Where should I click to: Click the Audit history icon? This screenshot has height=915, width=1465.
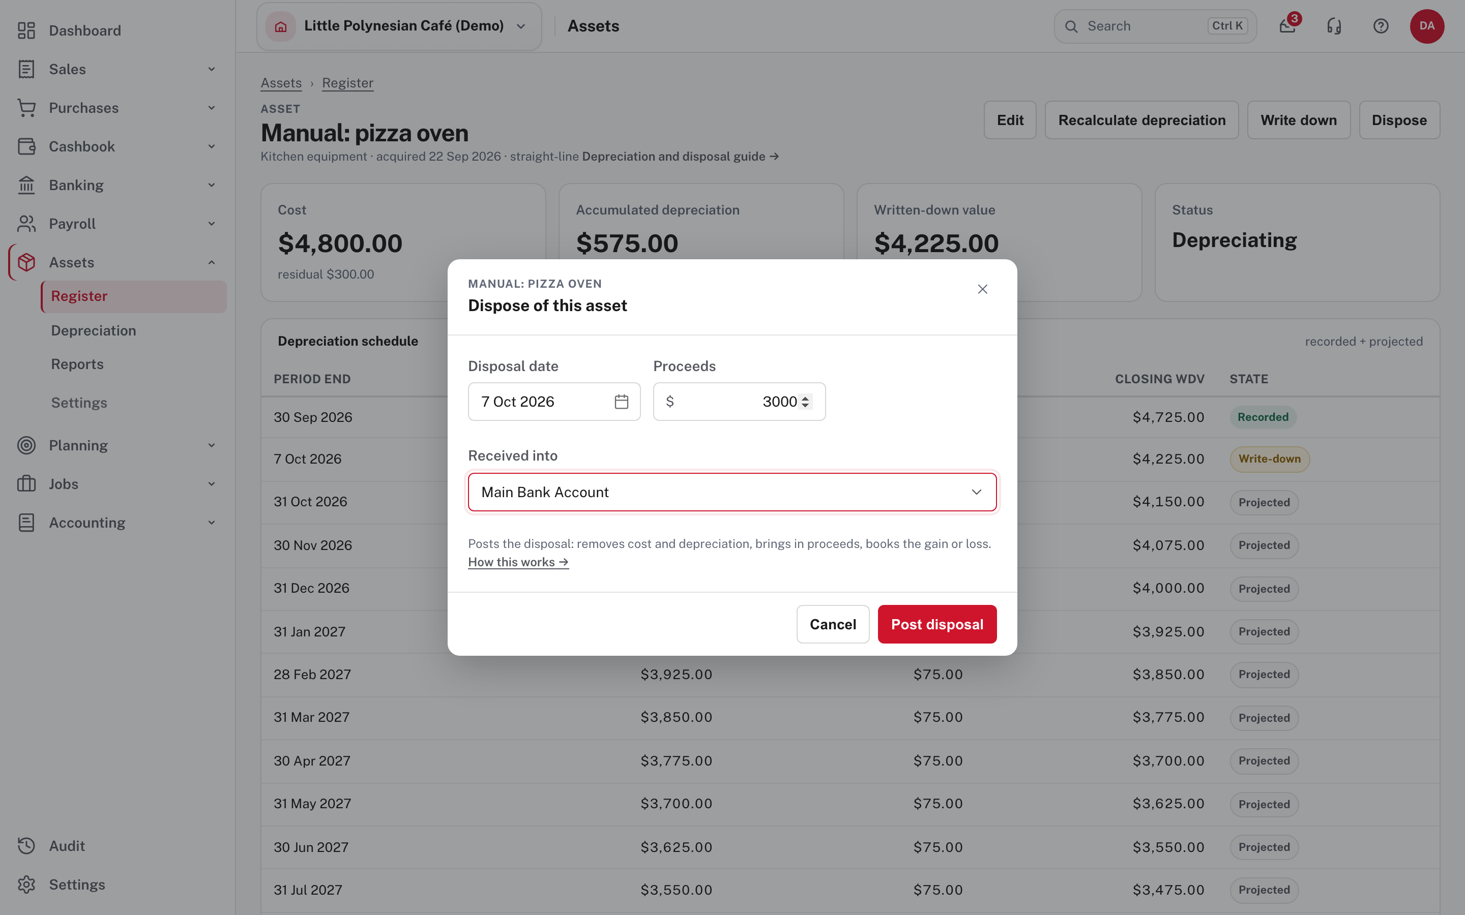point(26,846)
